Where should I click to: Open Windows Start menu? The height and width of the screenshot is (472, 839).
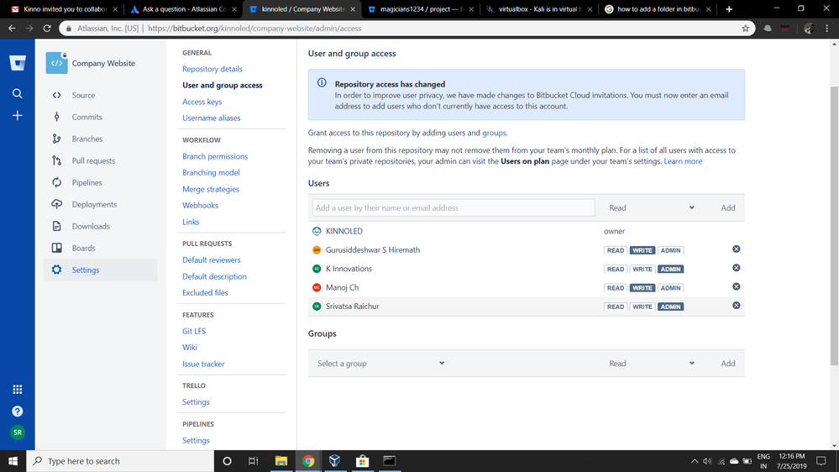tap(13, 461)
